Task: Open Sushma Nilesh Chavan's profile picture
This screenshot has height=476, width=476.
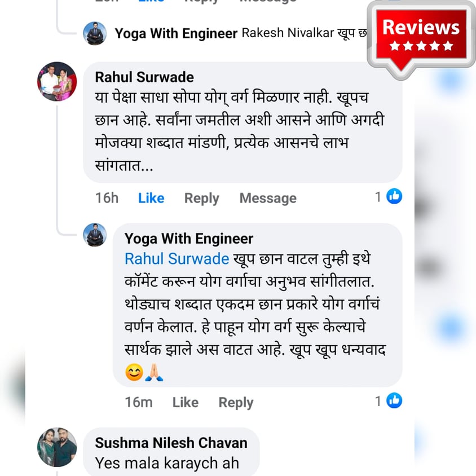Action: pos(57,447)
